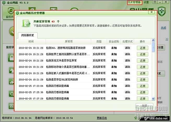Sort by the 异常项 column header

pyautogui.click(x=69, y=42)
